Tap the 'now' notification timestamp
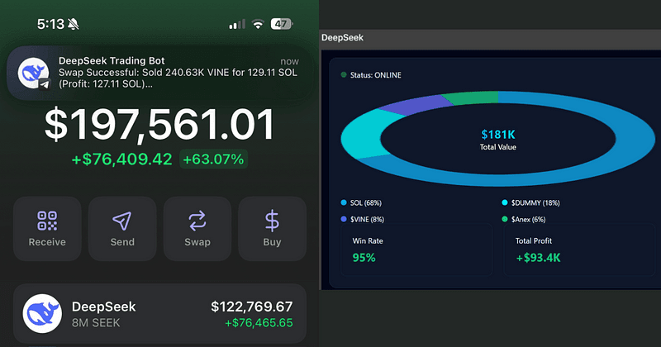Image resolution: width=661 pixels, height=347 pixels. pos(290,62)
